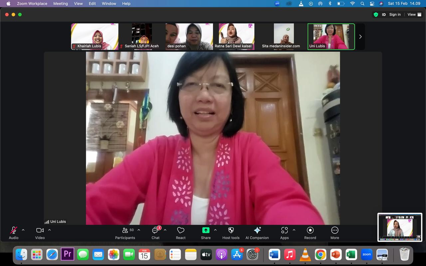Expand the Share options arrow
This screenshot has width=426, height=266.
tap(215, 230)
